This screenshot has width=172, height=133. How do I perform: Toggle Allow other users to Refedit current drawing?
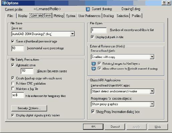99,68
